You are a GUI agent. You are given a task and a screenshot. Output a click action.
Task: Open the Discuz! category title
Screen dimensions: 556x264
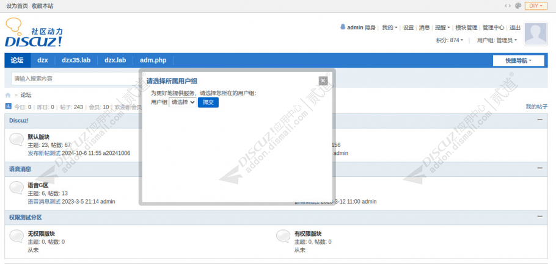coord(19,120)
